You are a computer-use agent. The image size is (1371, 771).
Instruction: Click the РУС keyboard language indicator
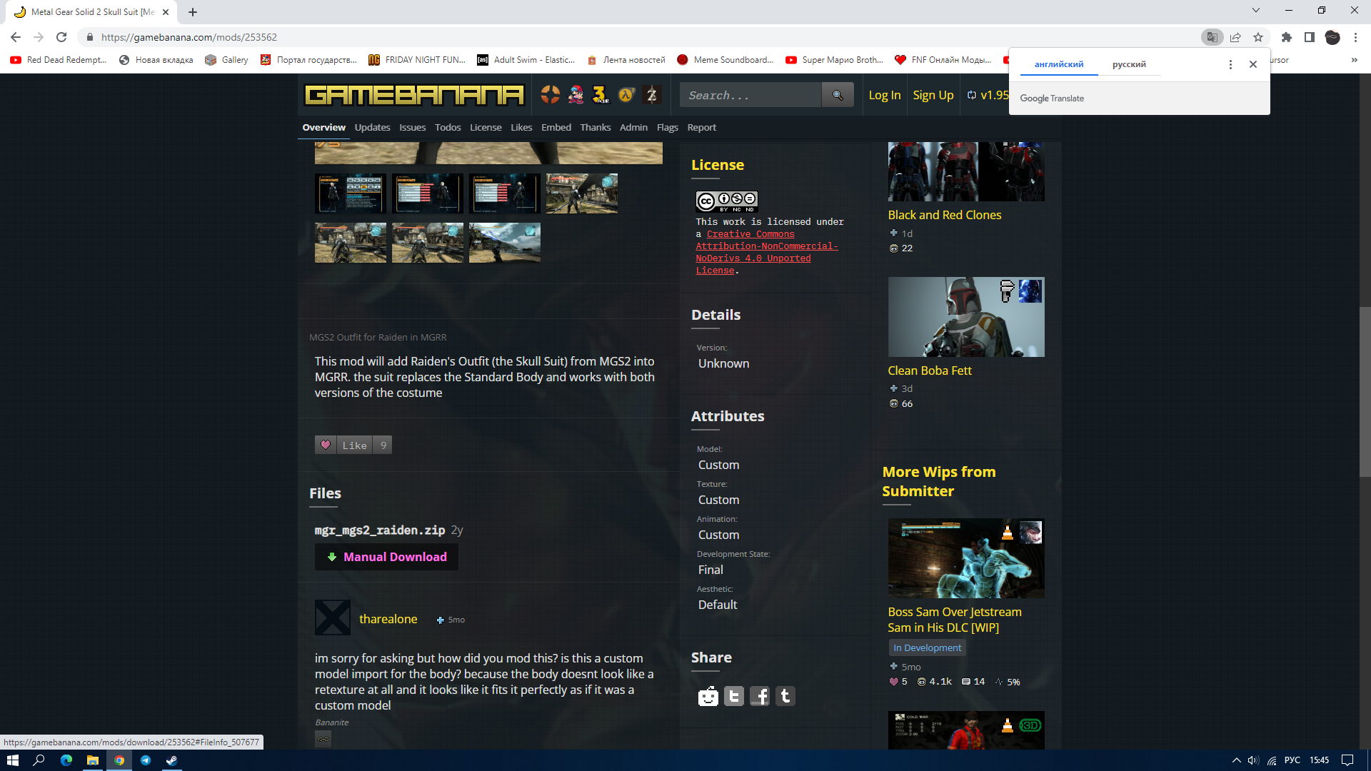(x=1292, y=760)
